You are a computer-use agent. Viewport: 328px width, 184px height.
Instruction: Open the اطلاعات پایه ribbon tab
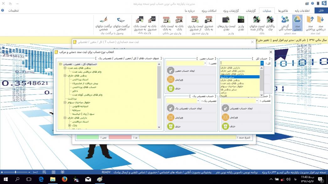(300, 11)
